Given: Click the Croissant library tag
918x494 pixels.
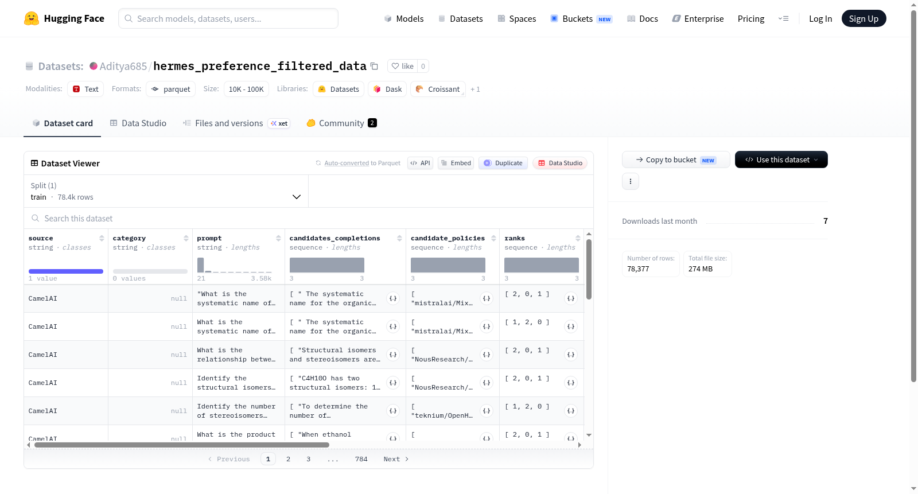Looking at the screenshot, I should [x=438, y=89].
